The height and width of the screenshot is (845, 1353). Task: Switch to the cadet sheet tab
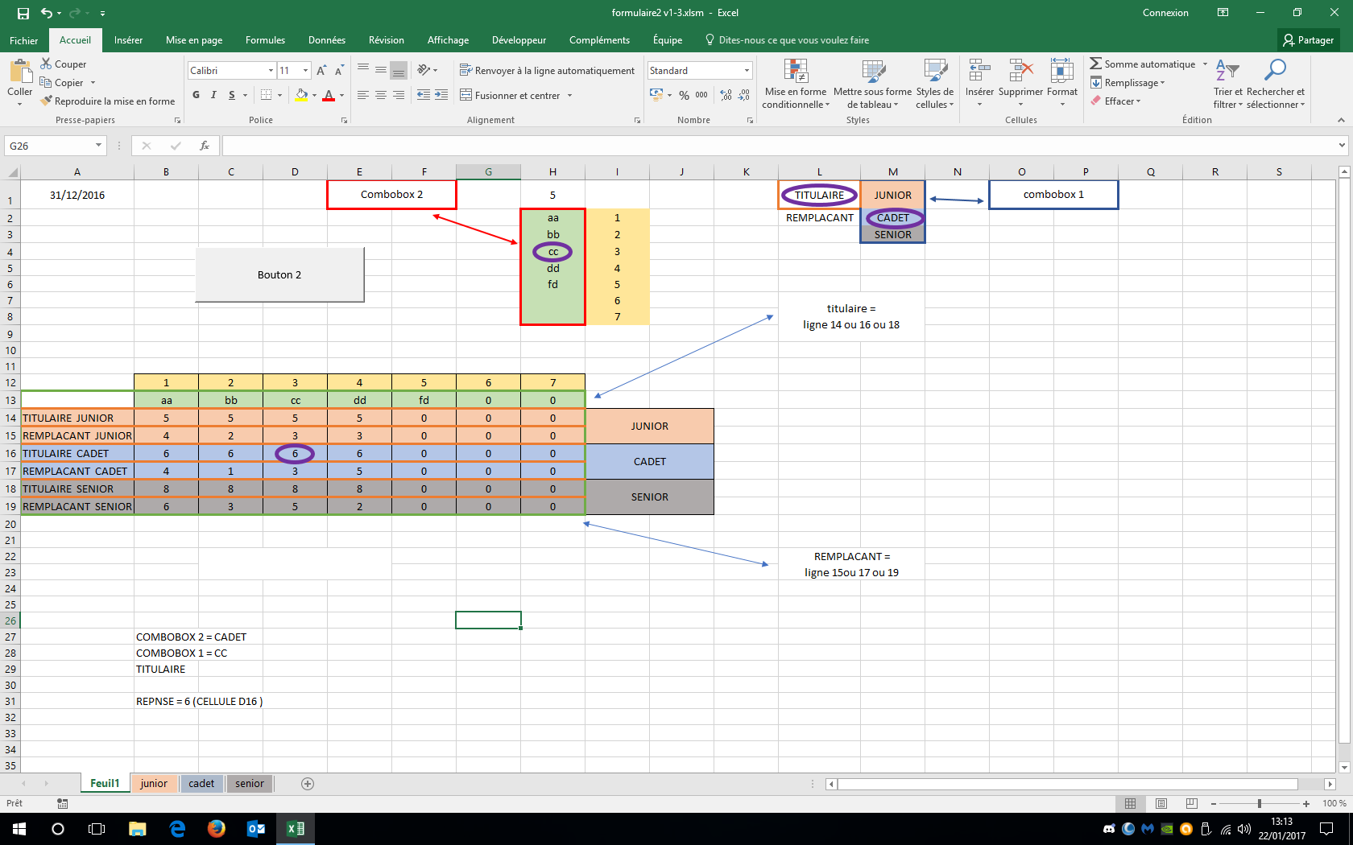point(201,784)
